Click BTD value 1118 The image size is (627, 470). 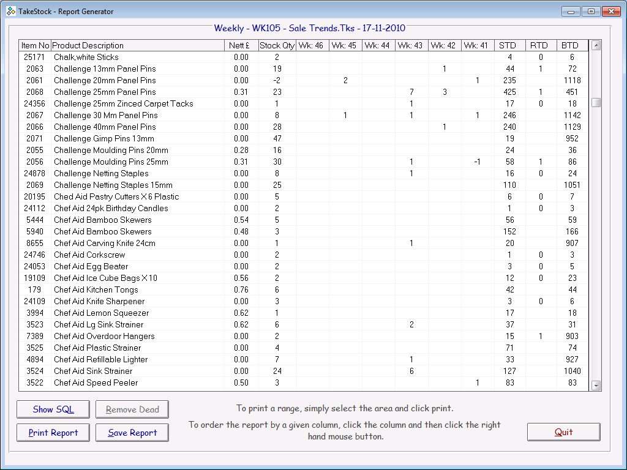(x=573, y=80)
